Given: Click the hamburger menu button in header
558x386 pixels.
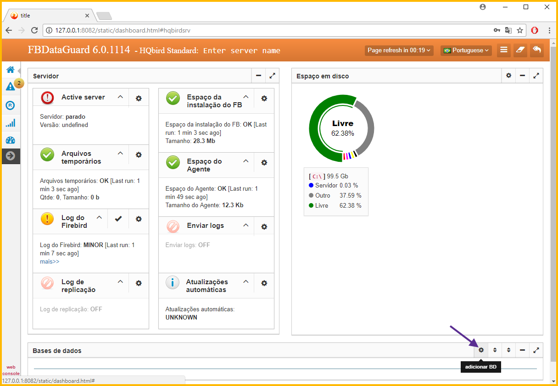Looking at the screenshot, I should click(x=504, y=50).
